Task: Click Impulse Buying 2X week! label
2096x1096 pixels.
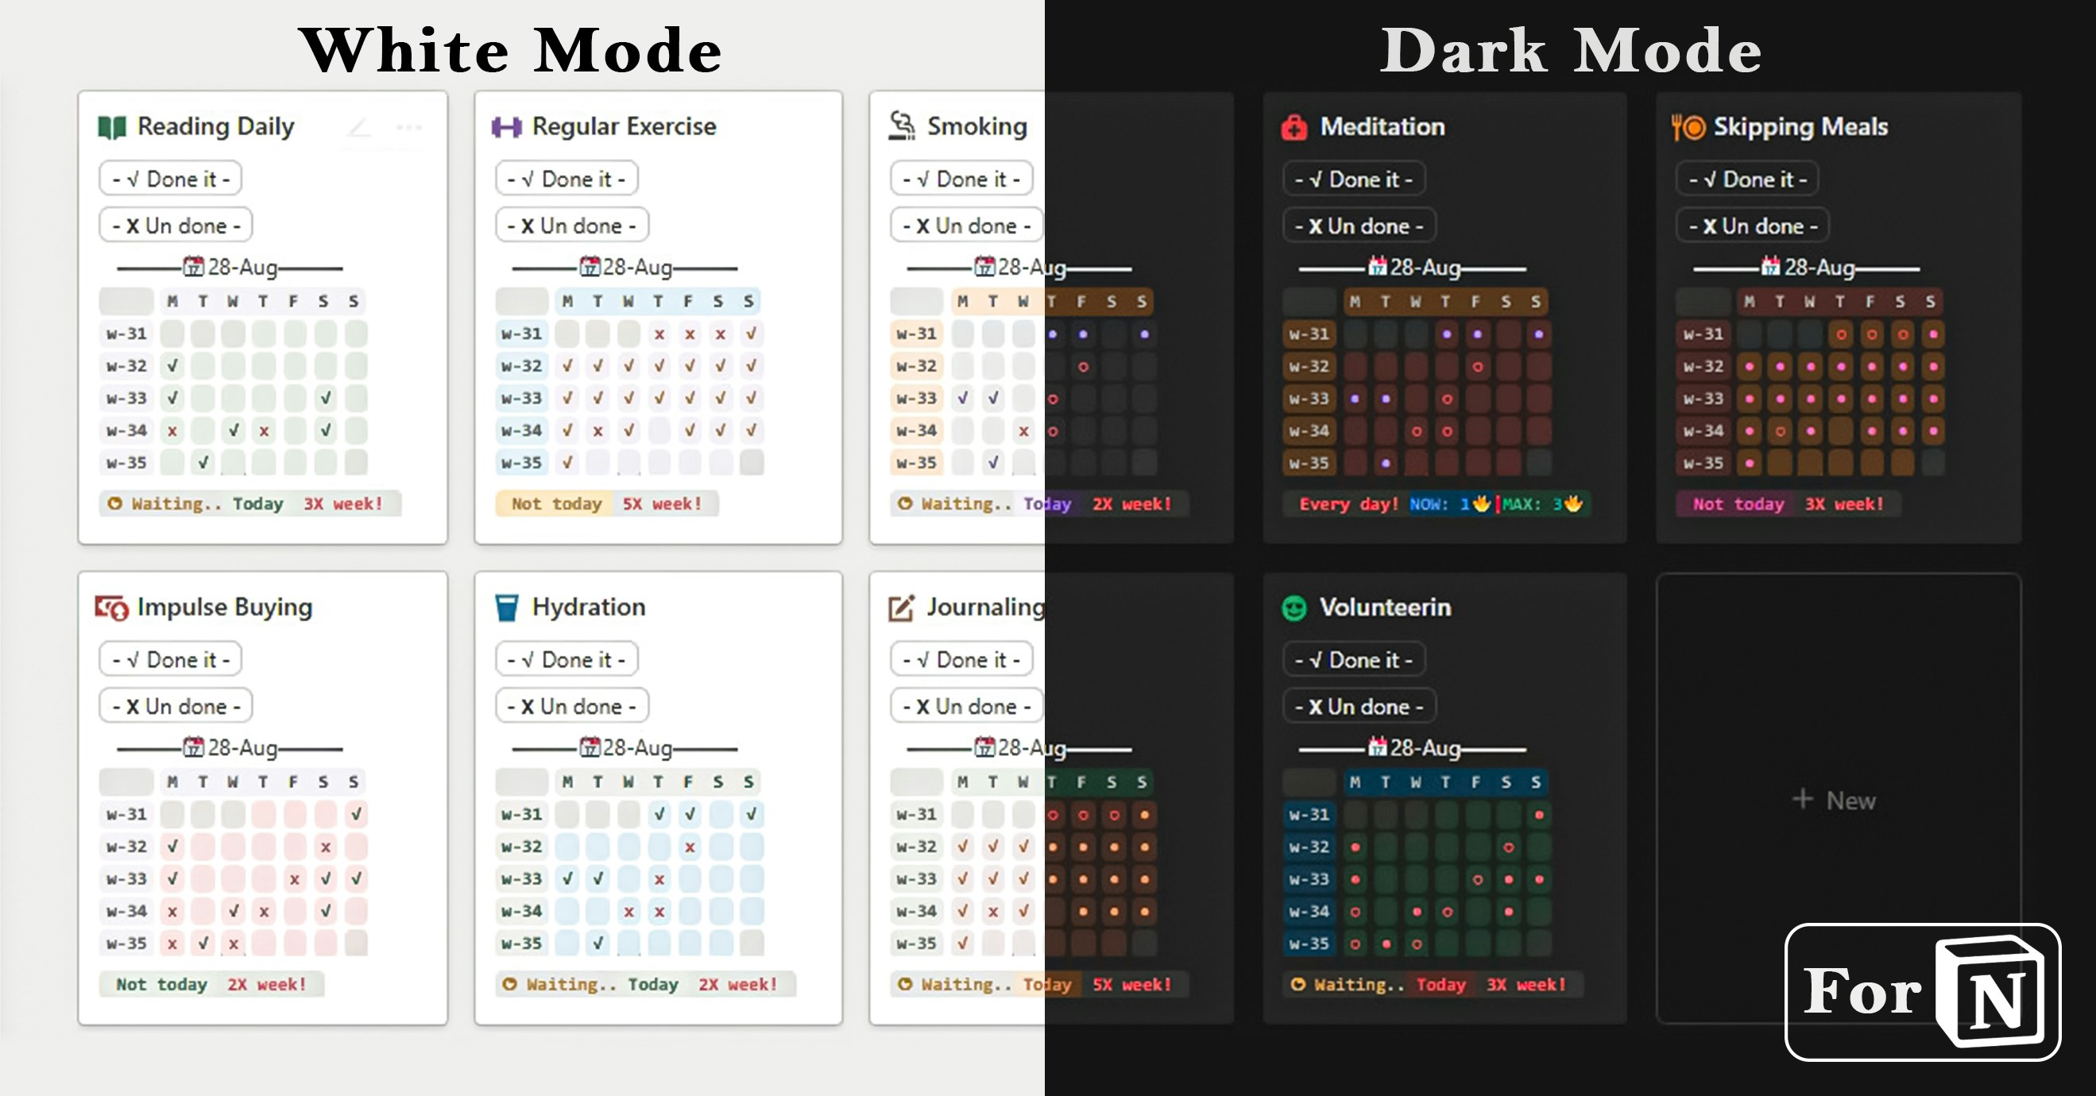Action: pyautogui.click(x=267, y=984)
